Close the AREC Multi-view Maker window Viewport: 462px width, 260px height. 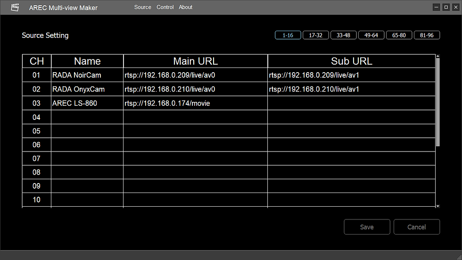tap(456, 7)
